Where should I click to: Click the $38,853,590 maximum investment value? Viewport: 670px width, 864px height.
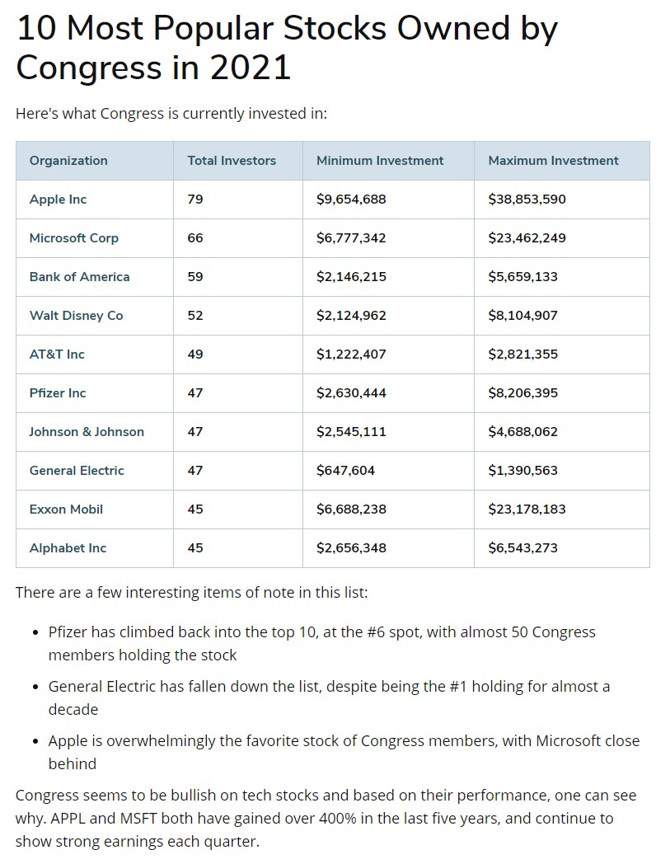tap(527, 200)
